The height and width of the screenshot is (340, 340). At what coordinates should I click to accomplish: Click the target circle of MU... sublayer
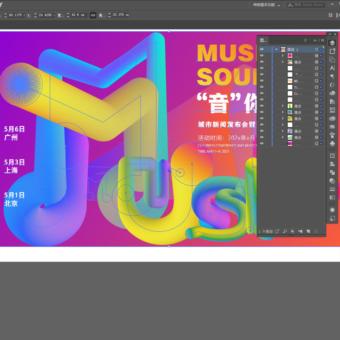tap(317, 81)
